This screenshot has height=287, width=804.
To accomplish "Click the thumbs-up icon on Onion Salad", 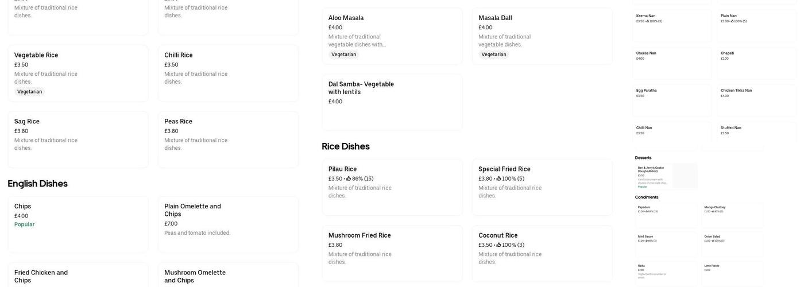I will [x=713, y=241].
